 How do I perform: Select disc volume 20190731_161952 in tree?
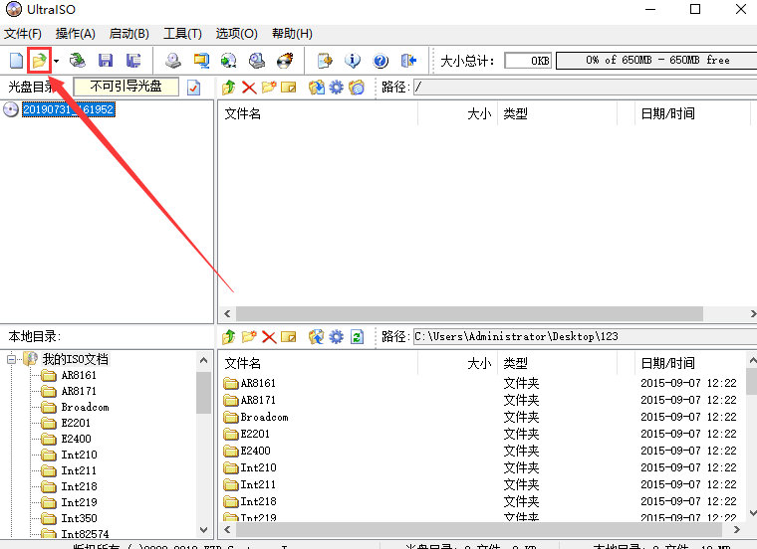coord(69,109)
